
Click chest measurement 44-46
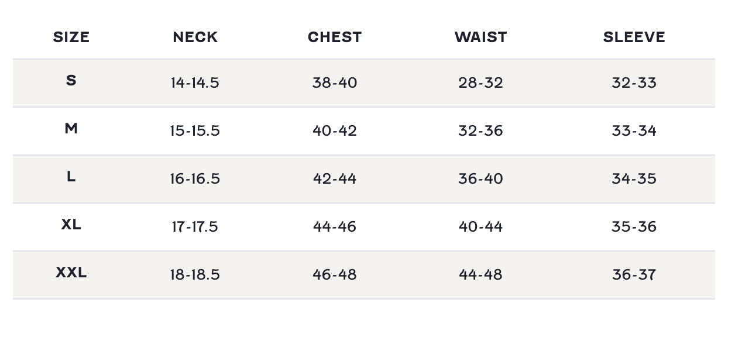click(x=335, y=227)
